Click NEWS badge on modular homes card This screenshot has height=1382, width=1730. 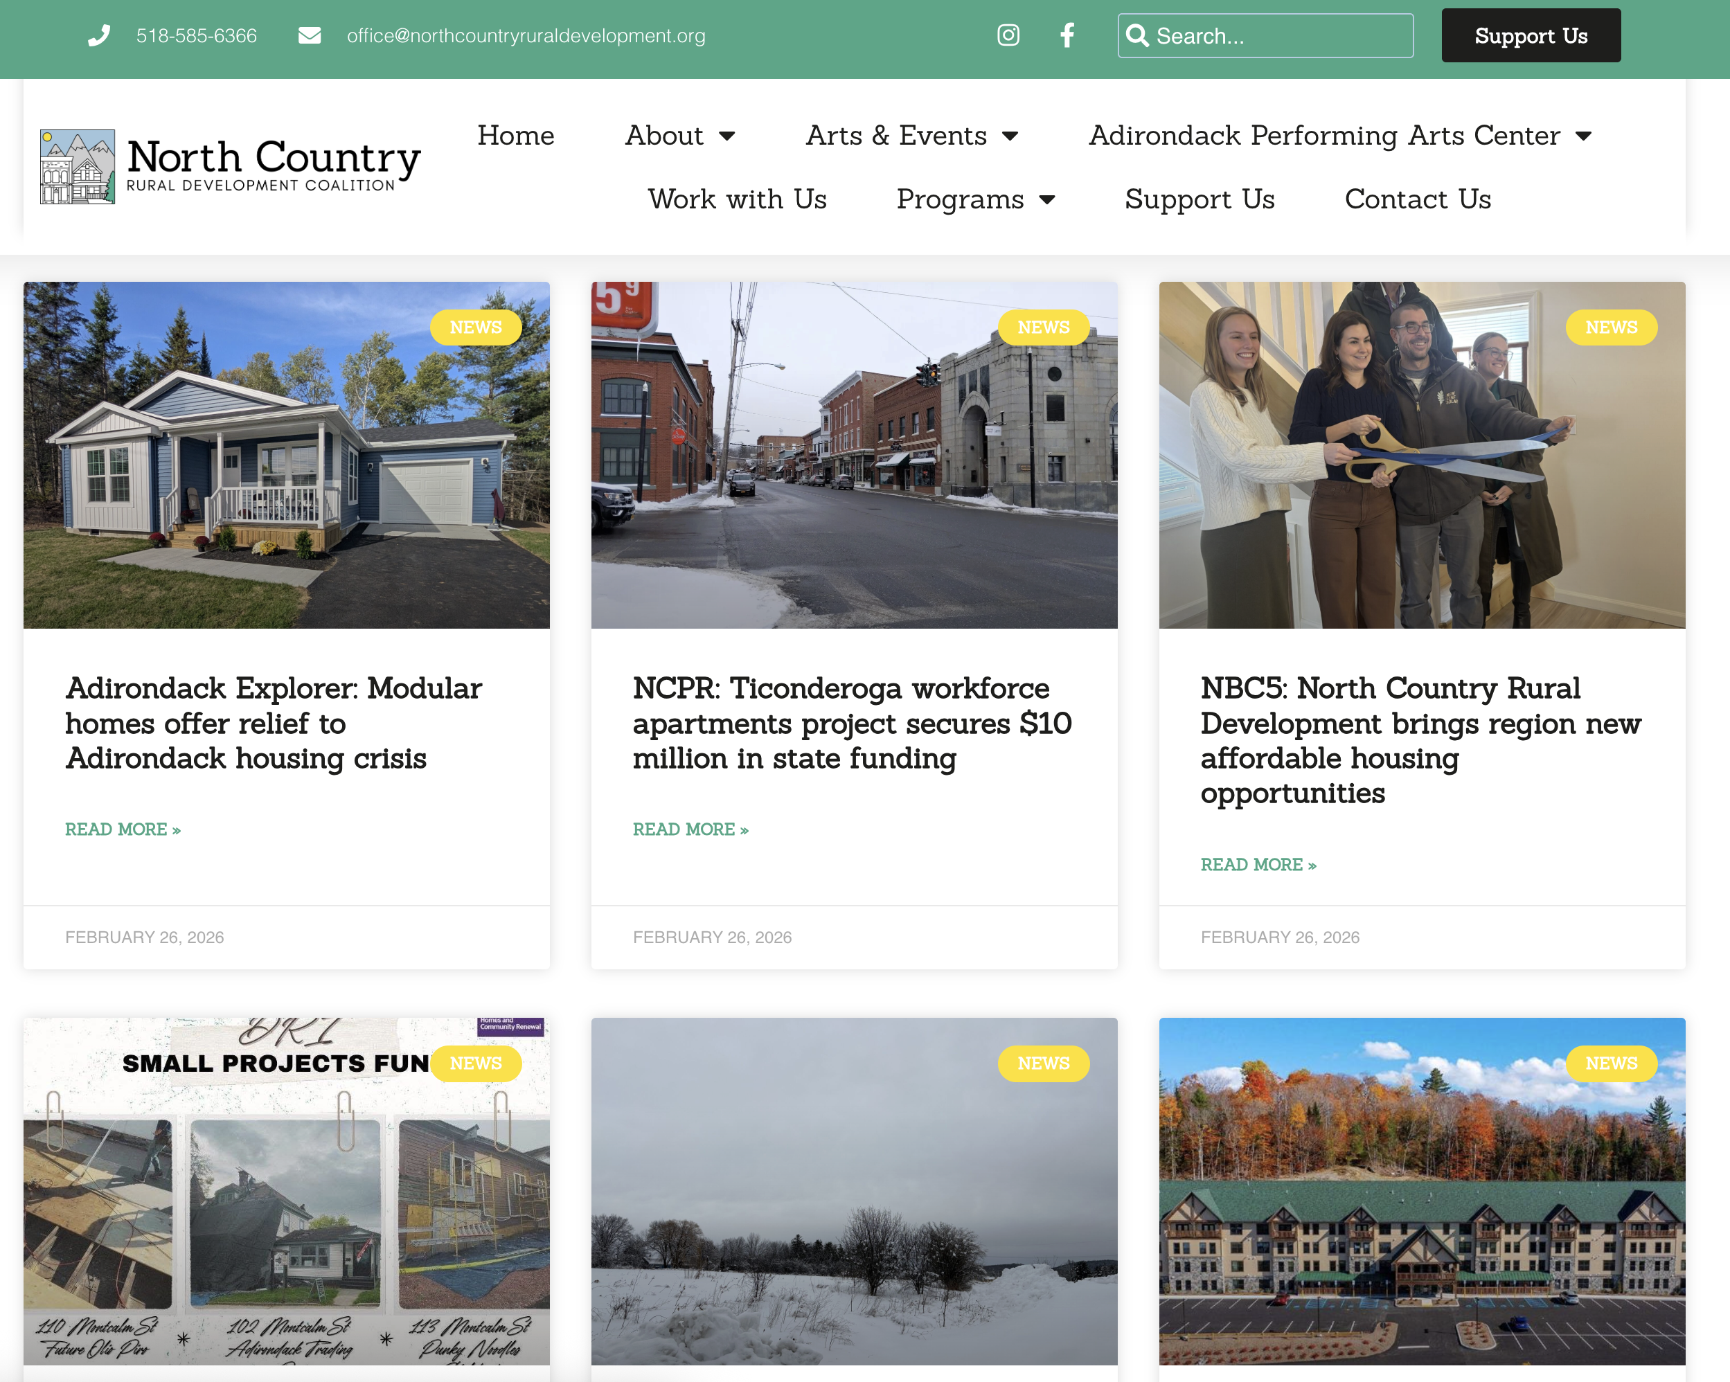pyautogui.click(x=476, y=327)
